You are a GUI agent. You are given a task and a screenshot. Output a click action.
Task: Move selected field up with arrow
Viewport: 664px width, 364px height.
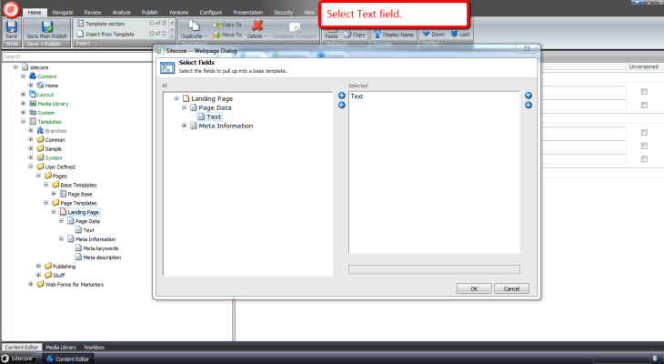pyautogui.click(x=528, y=96)
